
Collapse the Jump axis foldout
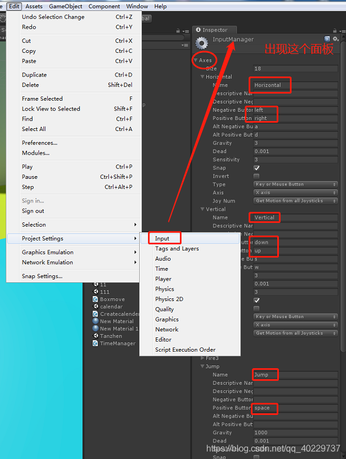[202, 366]
